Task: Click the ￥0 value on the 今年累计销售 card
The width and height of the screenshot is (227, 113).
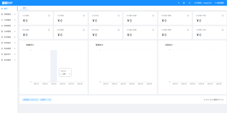Action: coord(129,35)
